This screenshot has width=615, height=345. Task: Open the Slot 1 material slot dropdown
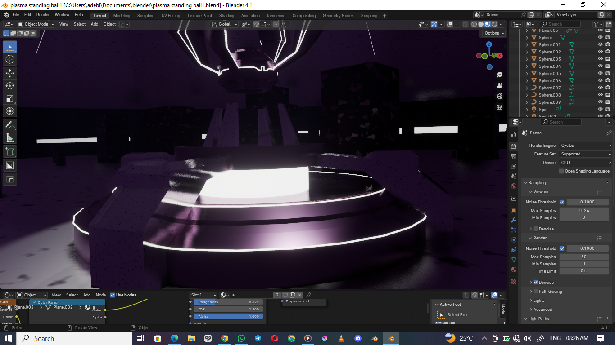203,295
